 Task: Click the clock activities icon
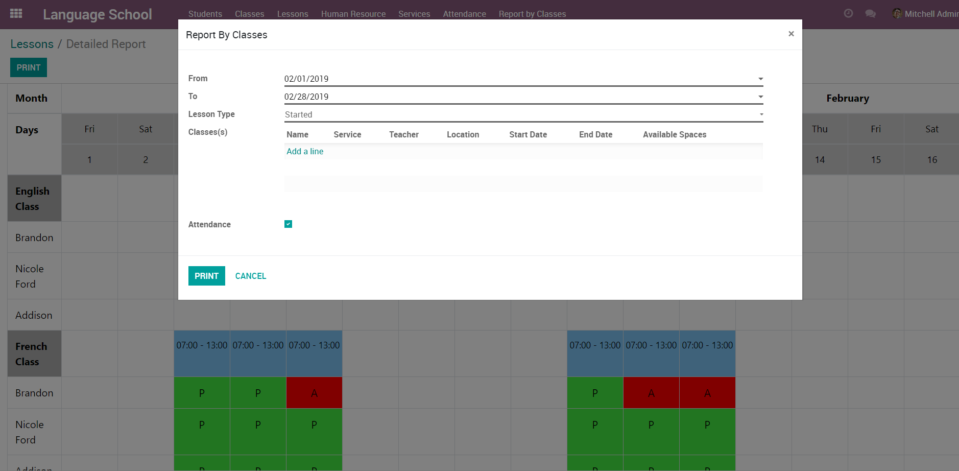848,14
